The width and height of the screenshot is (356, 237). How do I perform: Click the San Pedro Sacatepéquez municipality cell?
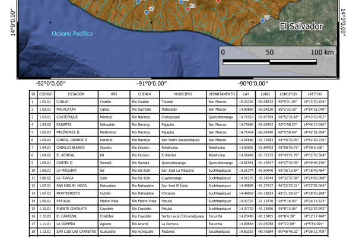tap(183, 140)
